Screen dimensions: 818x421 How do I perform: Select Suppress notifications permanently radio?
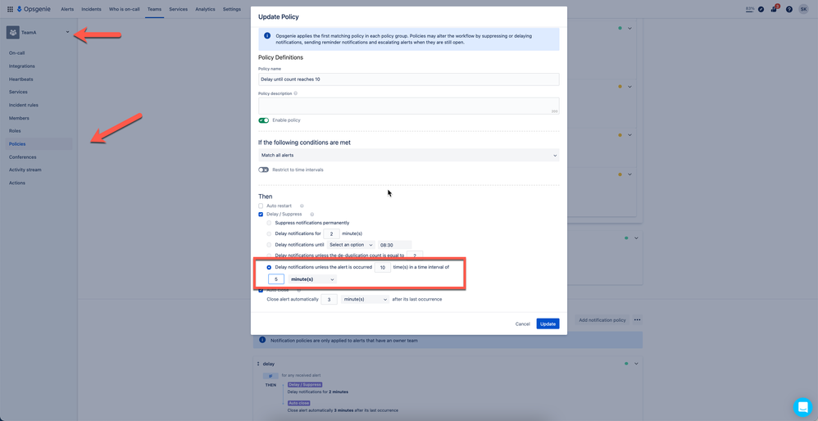(x=269, y=223)
